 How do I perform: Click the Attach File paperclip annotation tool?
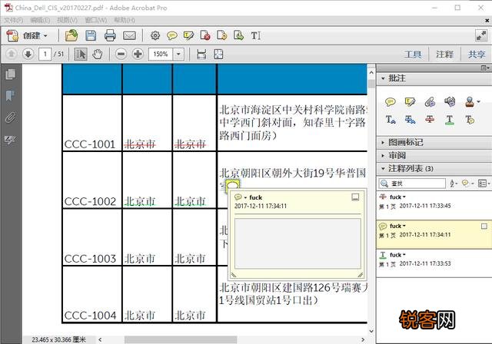pyautogui.click(x=430, y=101)
